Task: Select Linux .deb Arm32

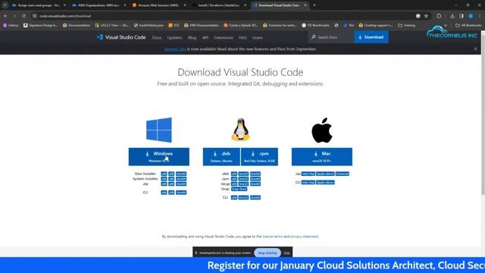Action: (243, 174)
